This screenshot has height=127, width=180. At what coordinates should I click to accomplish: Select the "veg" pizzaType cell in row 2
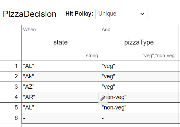pos(139,76)
